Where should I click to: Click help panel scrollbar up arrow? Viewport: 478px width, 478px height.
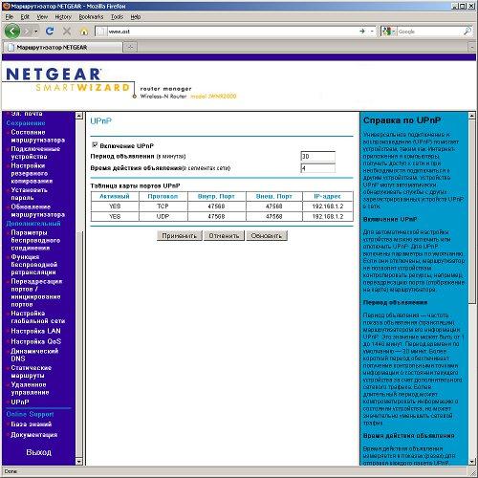tap(472, 116)
